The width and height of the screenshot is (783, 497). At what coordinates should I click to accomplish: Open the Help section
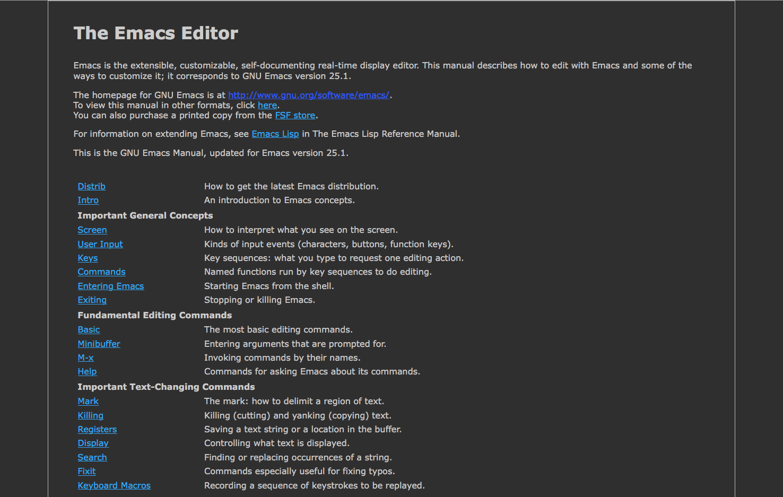click(x=87, y=371)
